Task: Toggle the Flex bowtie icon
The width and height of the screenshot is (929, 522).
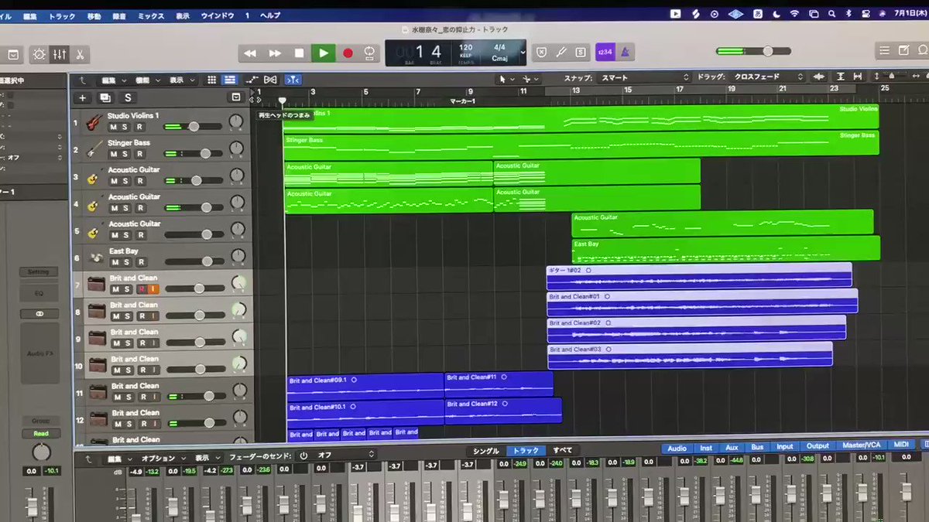Action: click(x=270, y=80)
